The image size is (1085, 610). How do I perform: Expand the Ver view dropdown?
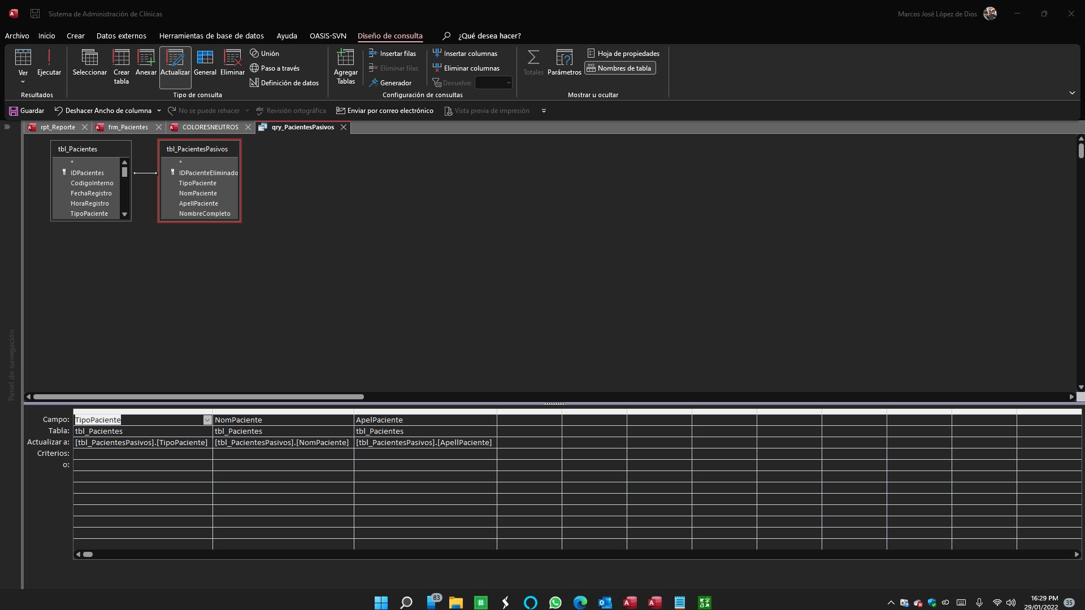(23, 81)
